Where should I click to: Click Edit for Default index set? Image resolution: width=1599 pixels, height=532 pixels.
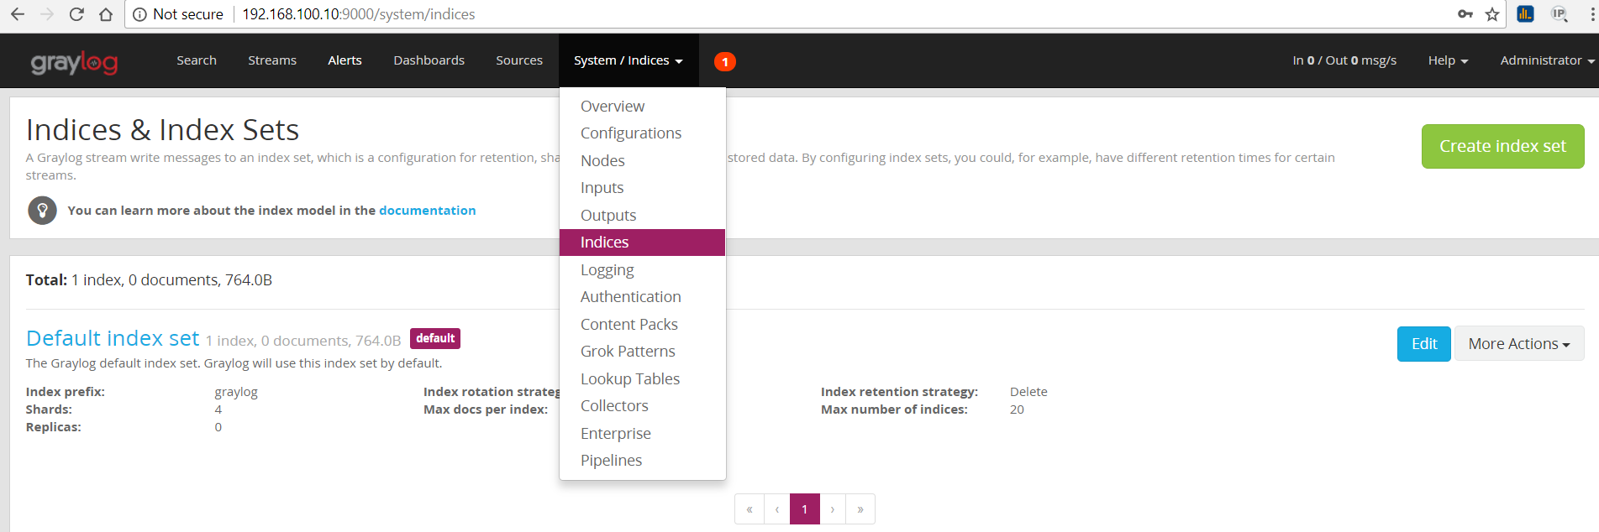point(1423,344)
